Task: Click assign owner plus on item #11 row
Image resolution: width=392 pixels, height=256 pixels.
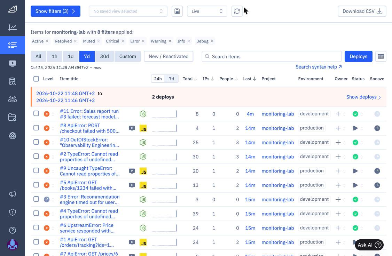Action: (338, 114)
